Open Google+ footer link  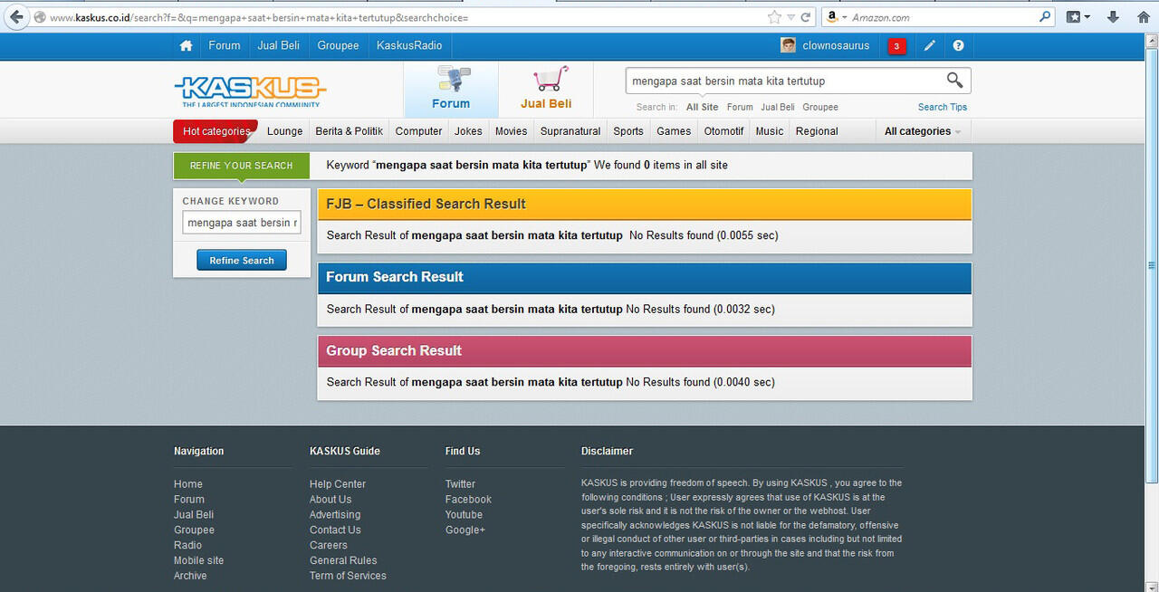pyautogui.click(x=465, y=530)
